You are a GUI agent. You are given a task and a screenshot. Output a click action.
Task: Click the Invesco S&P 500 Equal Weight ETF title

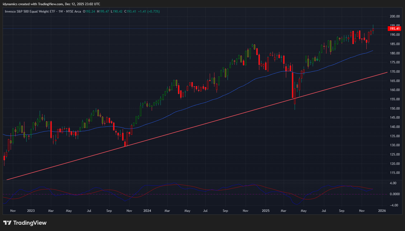click(x=30, y=11)
